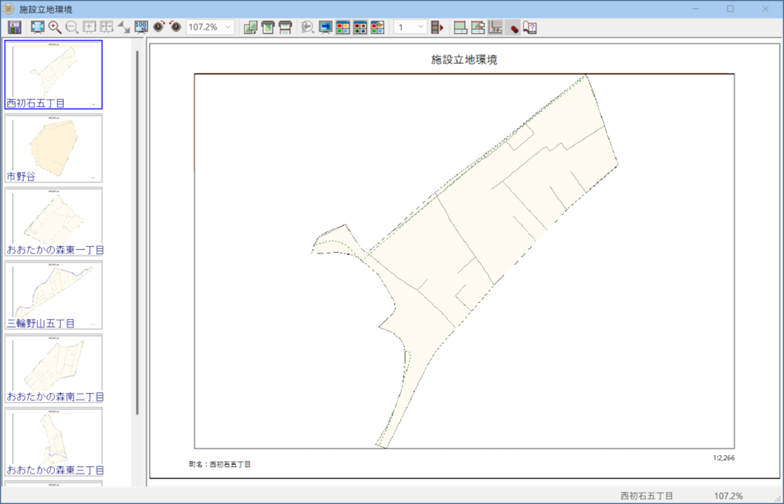Viewport: 784px width, 504px height.
Task: Click the thumbnail panel vertical scrollbar
Action: click(x=137, y=232)
